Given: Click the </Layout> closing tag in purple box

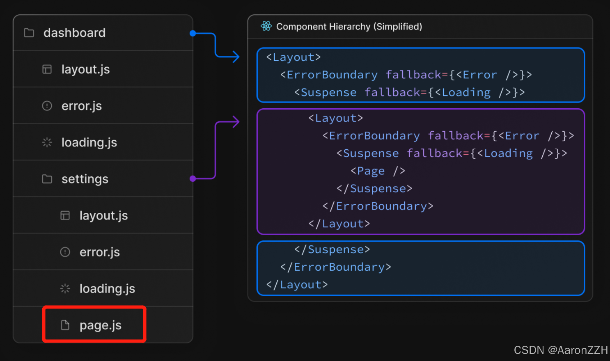Looking at the screenshot, I should click(339, 224).
